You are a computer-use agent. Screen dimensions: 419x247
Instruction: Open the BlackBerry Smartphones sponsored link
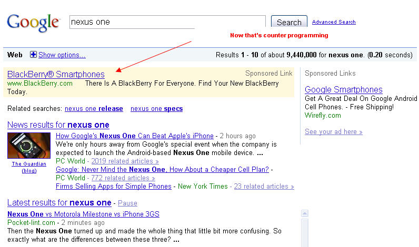tap(56, 74)
